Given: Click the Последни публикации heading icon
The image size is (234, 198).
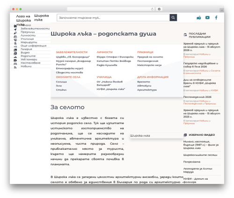Looking at the screenshot, I should pyautogui.click(x=185, y=35).
